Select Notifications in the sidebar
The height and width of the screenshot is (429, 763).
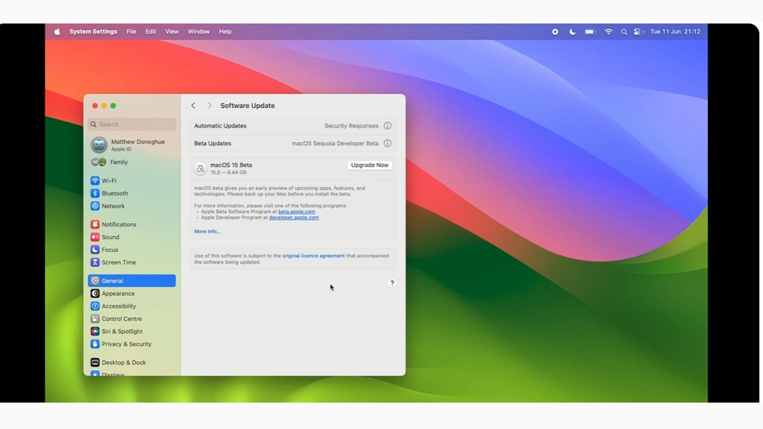[x=132, y=224]
